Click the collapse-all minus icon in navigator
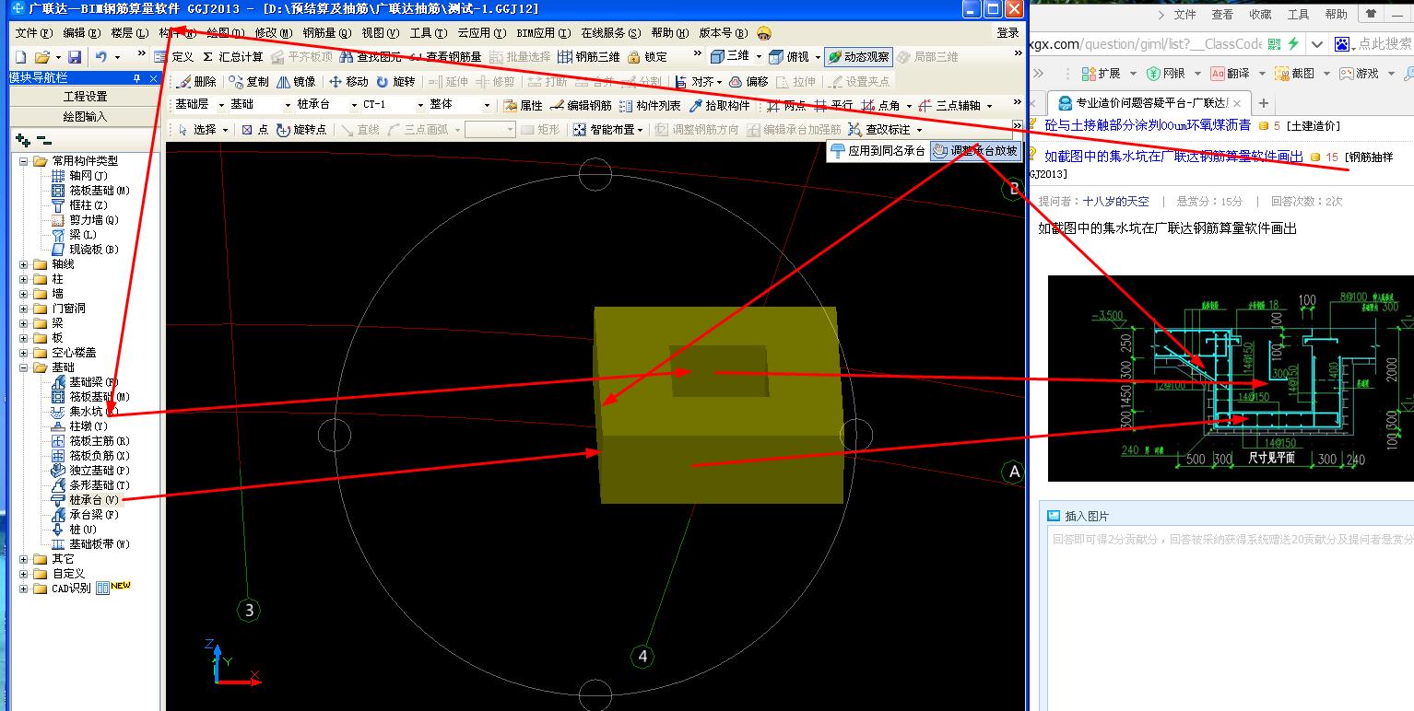 coord(44,140)
